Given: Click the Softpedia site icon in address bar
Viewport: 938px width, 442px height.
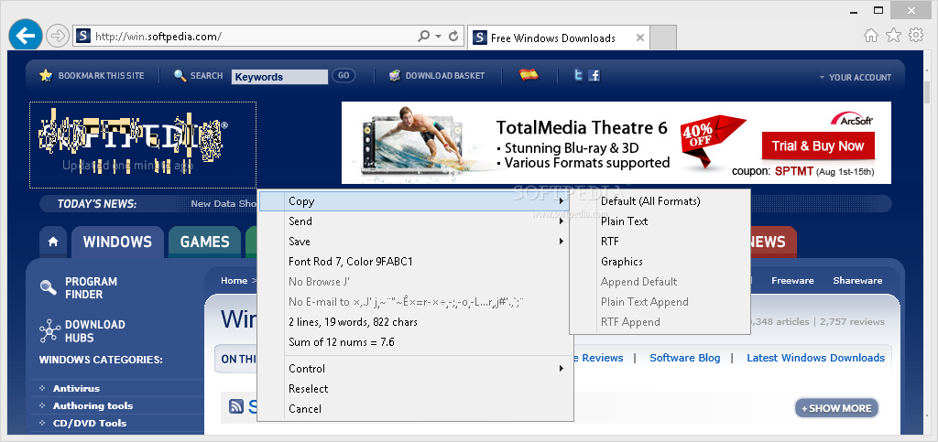Looking at the screenshot, I should point(83,37).
